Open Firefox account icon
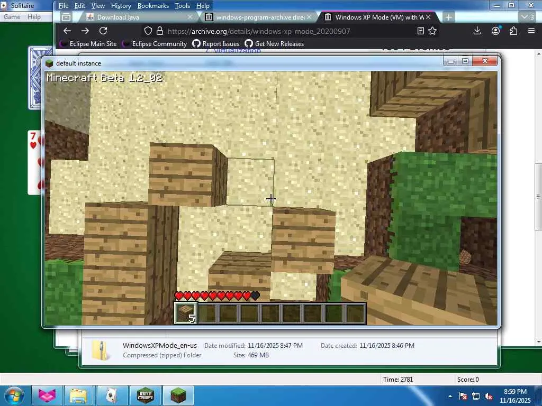 coord(495,31)
